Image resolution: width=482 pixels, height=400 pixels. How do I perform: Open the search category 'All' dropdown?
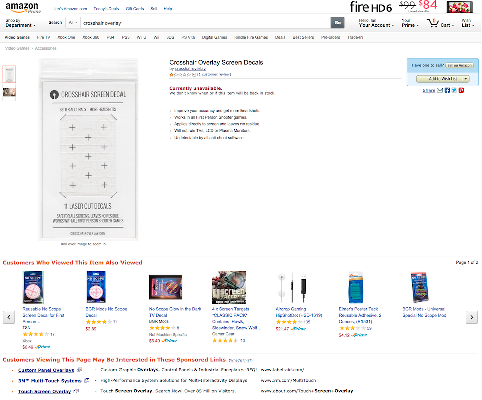73,23
